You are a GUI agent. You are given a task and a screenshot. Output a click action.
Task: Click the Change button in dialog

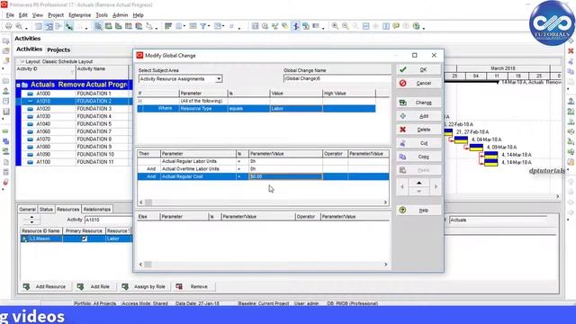tap(418, 103)
